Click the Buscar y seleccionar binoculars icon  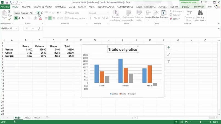[200, 13]
